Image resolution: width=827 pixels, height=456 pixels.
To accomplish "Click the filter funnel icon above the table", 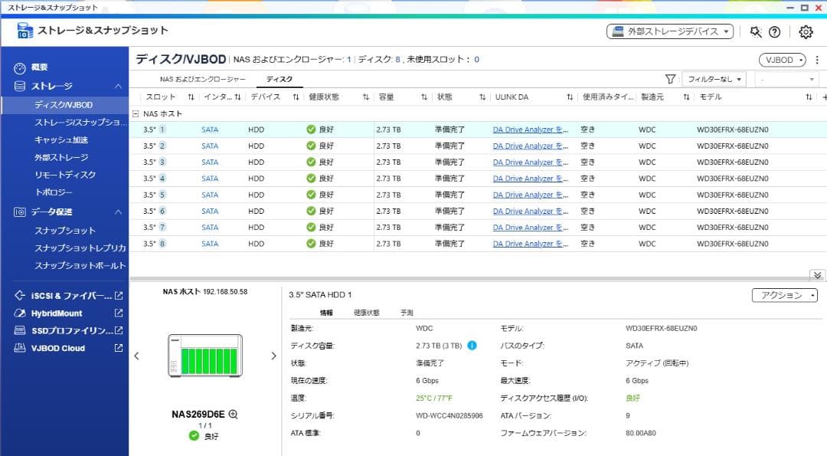I will 670,79.
